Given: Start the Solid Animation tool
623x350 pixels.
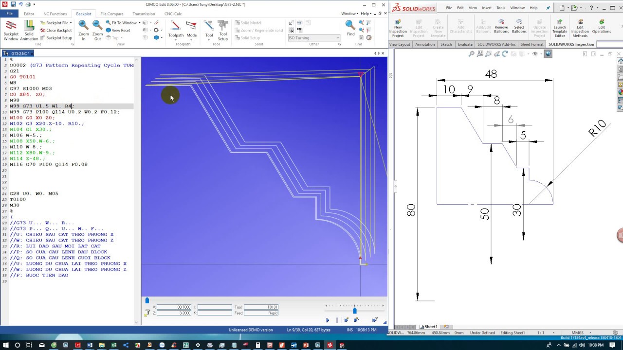Looking at the screenshot, I should [x=29, y=30].
